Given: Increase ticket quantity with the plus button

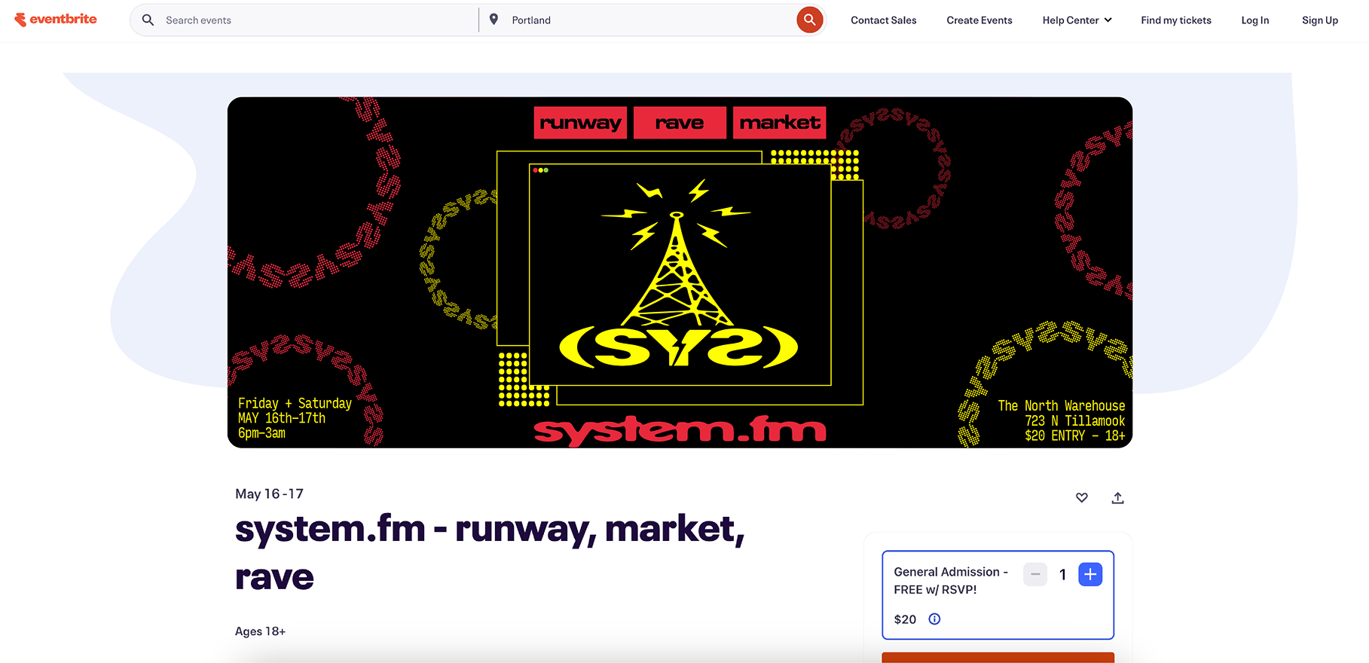Looking at the screenshot, I should click(x=1090, y=574).
